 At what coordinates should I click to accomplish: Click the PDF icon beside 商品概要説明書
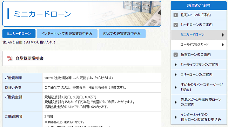tap(10, 59)
